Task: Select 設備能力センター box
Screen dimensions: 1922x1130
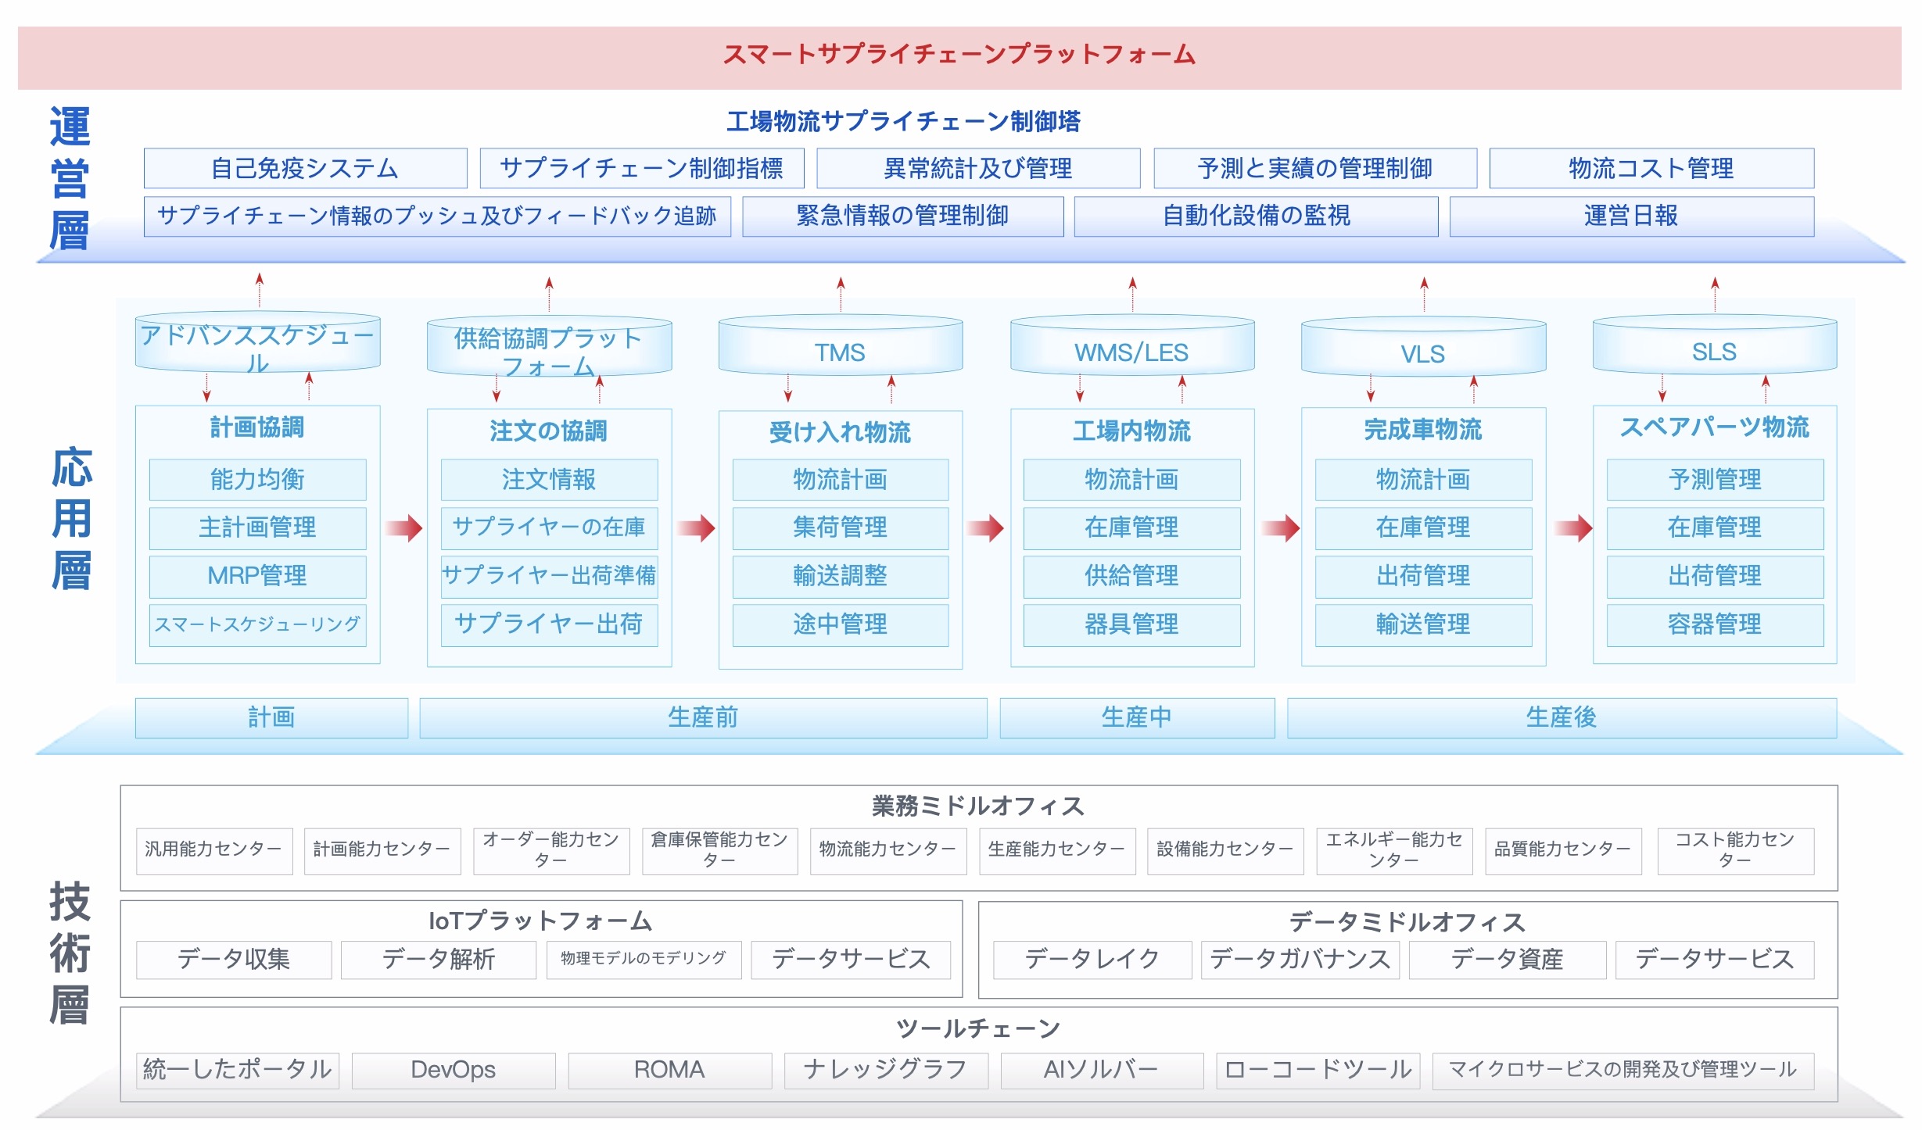Action: point(1225,850)
